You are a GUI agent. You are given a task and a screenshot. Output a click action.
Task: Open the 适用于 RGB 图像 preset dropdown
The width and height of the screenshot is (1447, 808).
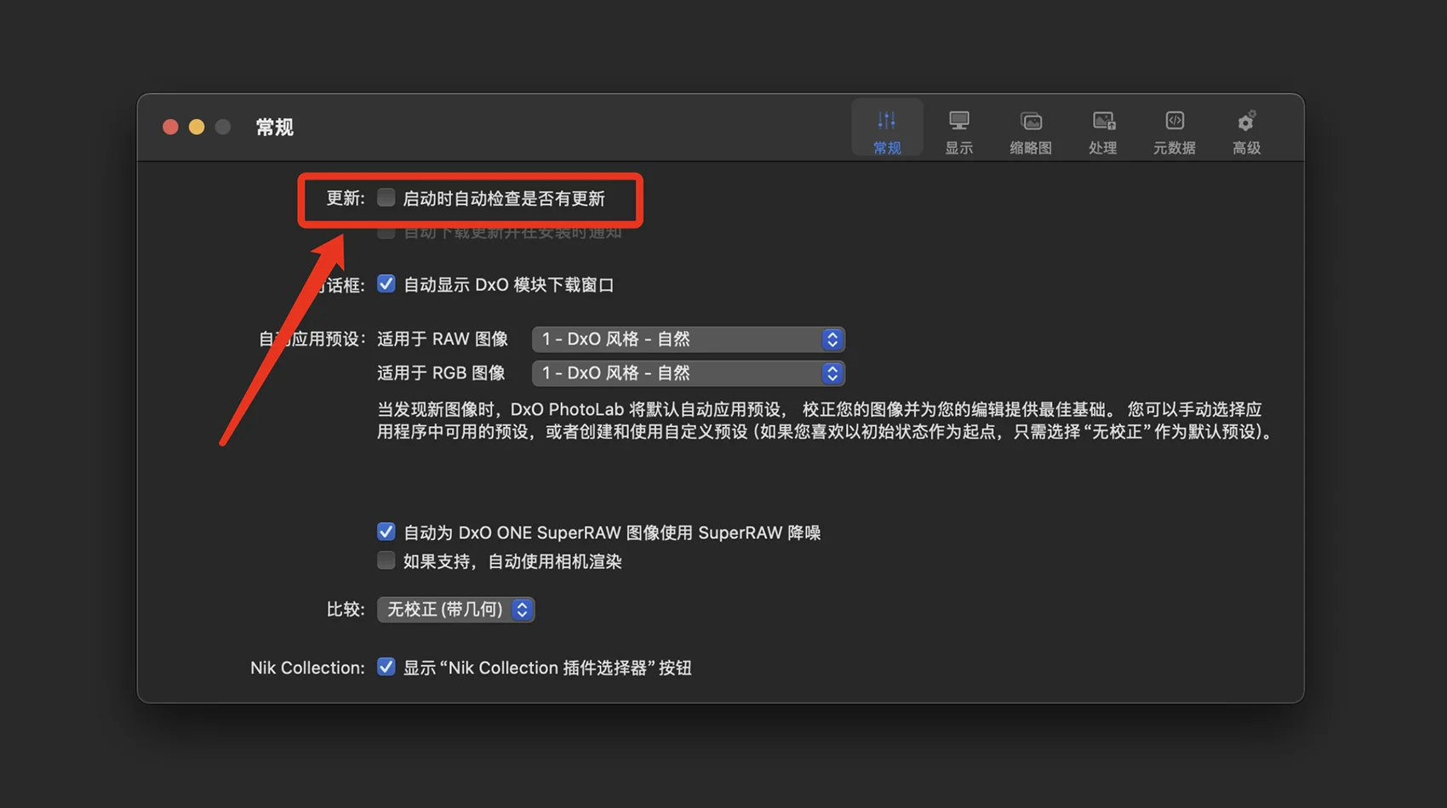pyautogui.click(x=689, y=373)
